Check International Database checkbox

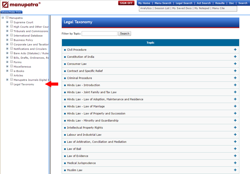(x=12, y=35)
